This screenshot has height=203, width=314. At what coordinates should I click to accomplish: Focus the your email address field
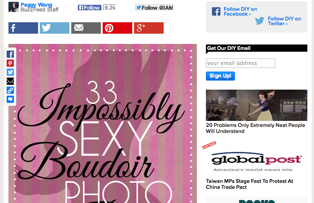pos(241,63)
